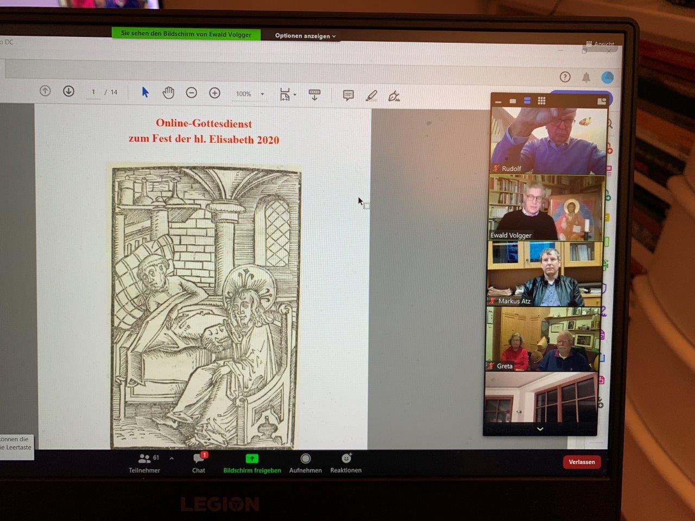The image size is (695, 521).
Task: Expand arrow beside Teilnehmer
Action: [172, 459]
